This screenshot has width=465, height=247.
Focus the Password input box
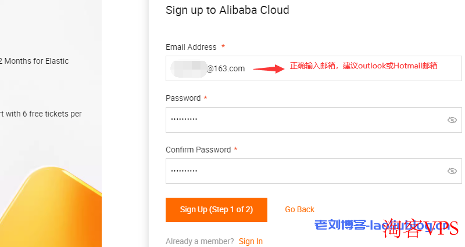click(x=314, y=120)
